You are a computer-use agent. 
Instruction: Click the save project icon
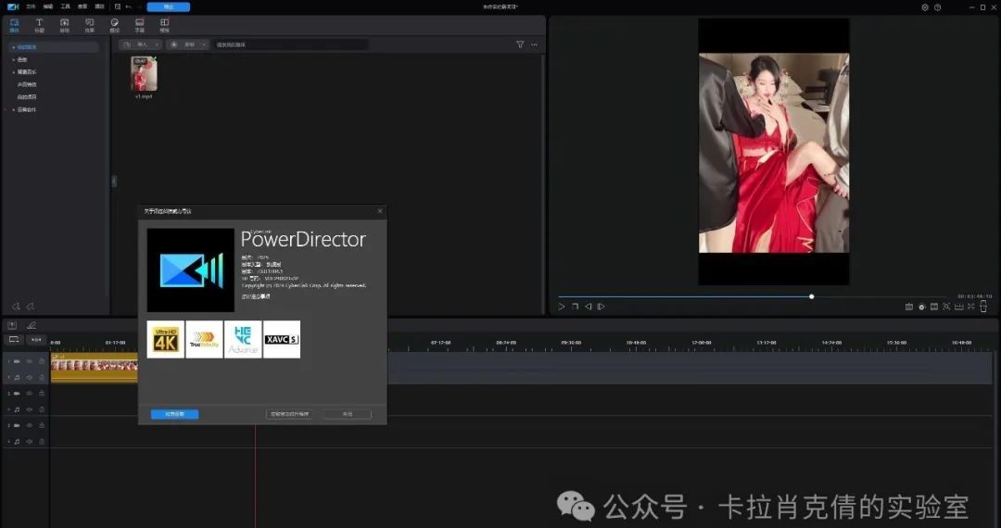(x=118, y=6)
